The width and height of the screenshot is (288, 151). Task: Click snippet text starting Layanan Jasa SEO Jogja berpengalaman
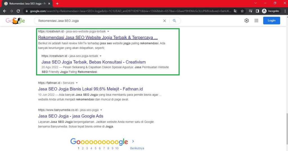96,124
